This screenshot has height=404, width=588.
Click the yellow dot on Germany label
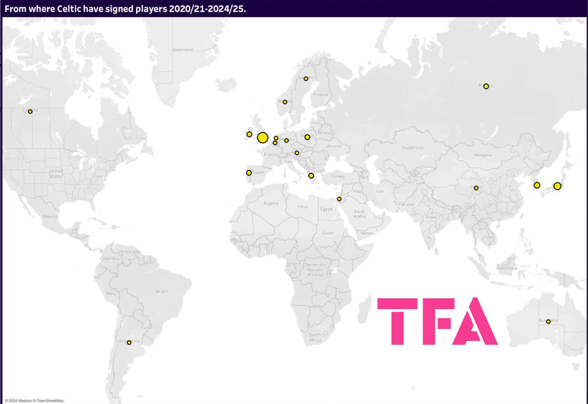coord(286,140)
